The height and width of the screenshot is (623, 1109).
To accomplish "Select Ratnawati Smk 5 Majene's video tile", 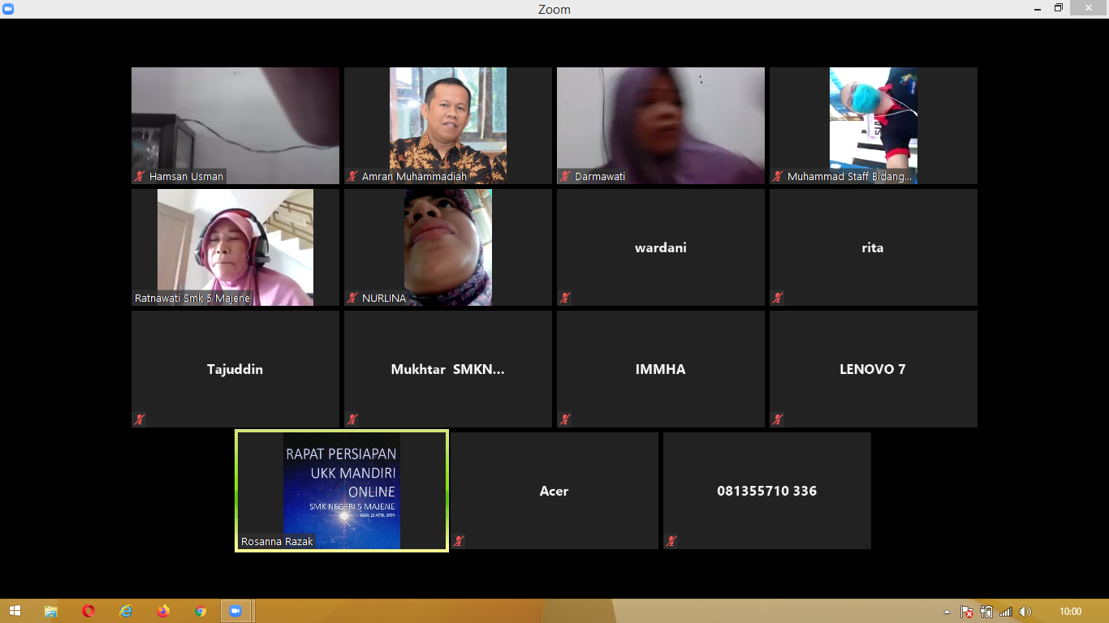I will (235, 247).
